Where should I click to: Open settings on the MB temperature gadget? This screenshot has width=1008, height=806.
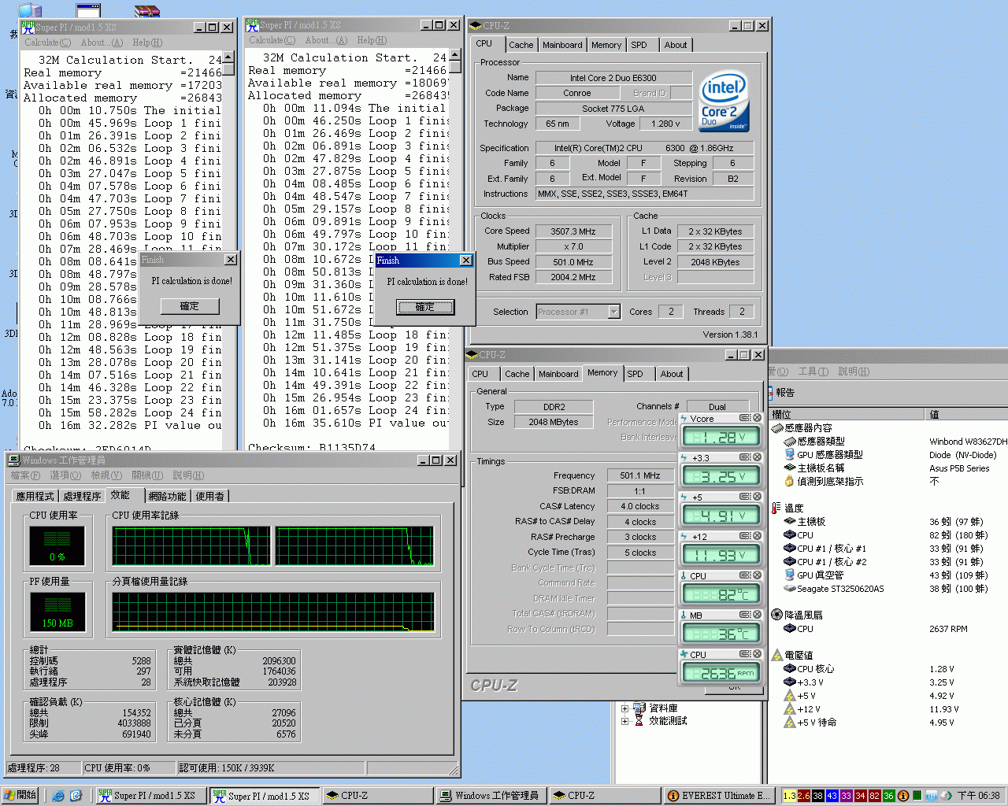point(744,615)
